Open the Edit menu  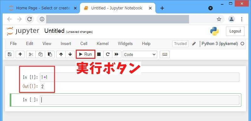[29, 44]
